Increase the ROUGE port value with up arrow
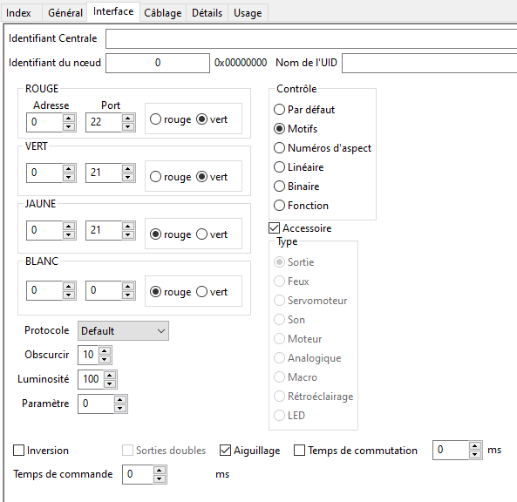 tap(128, 118)
